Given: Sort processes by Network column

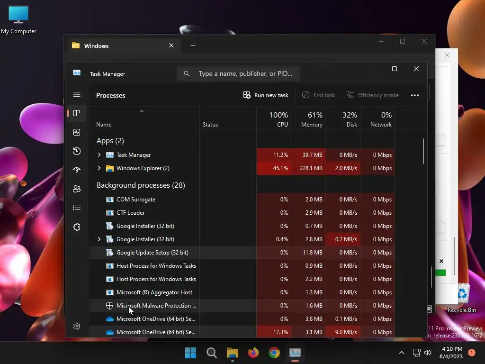Looking at the screenshot, I should [x=377, y=119].
